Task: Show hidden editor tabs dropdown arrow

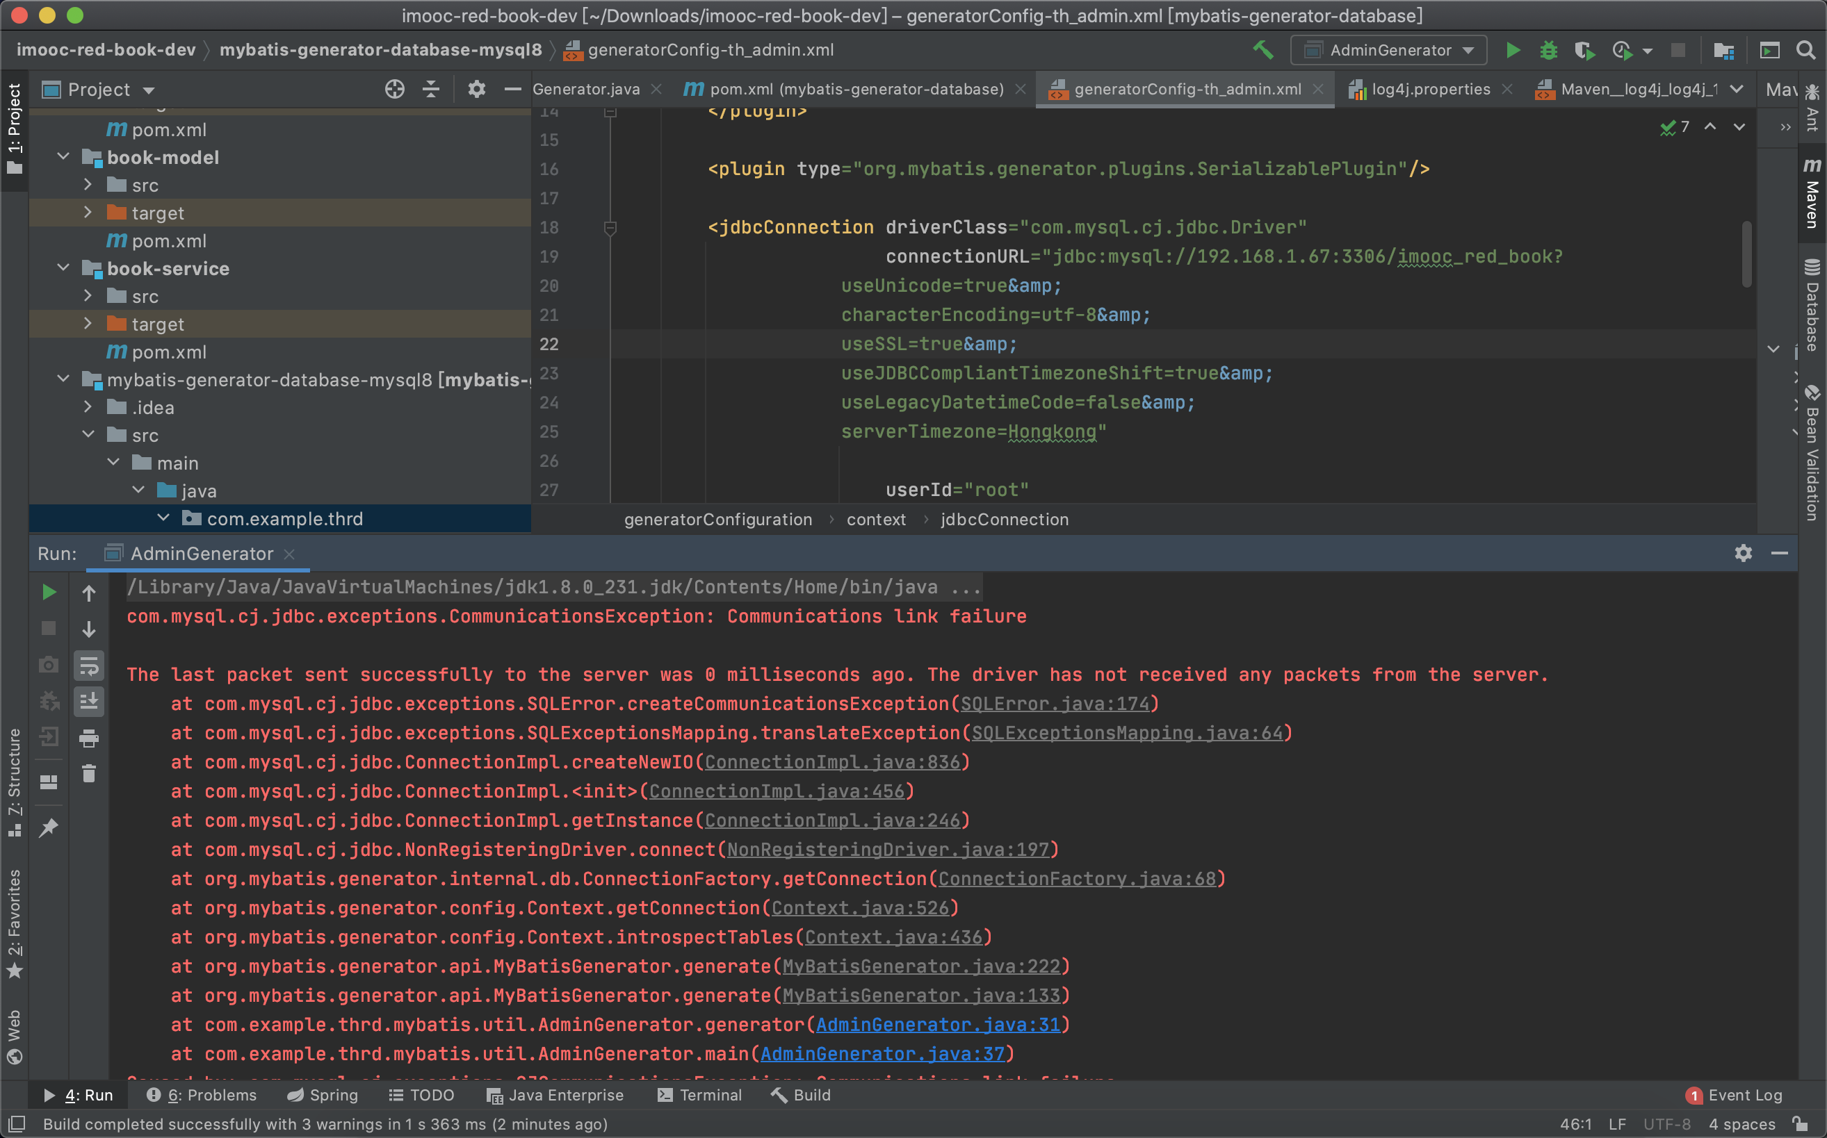Action: [x=1737, y=89]
